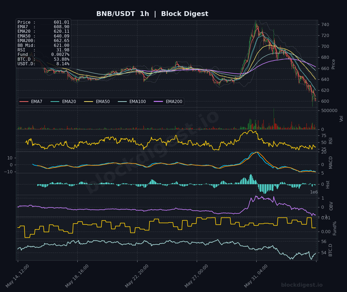Click the MACD left axis −10 tick
Screen dimensions: 347x292
click(x=8, y=172)
